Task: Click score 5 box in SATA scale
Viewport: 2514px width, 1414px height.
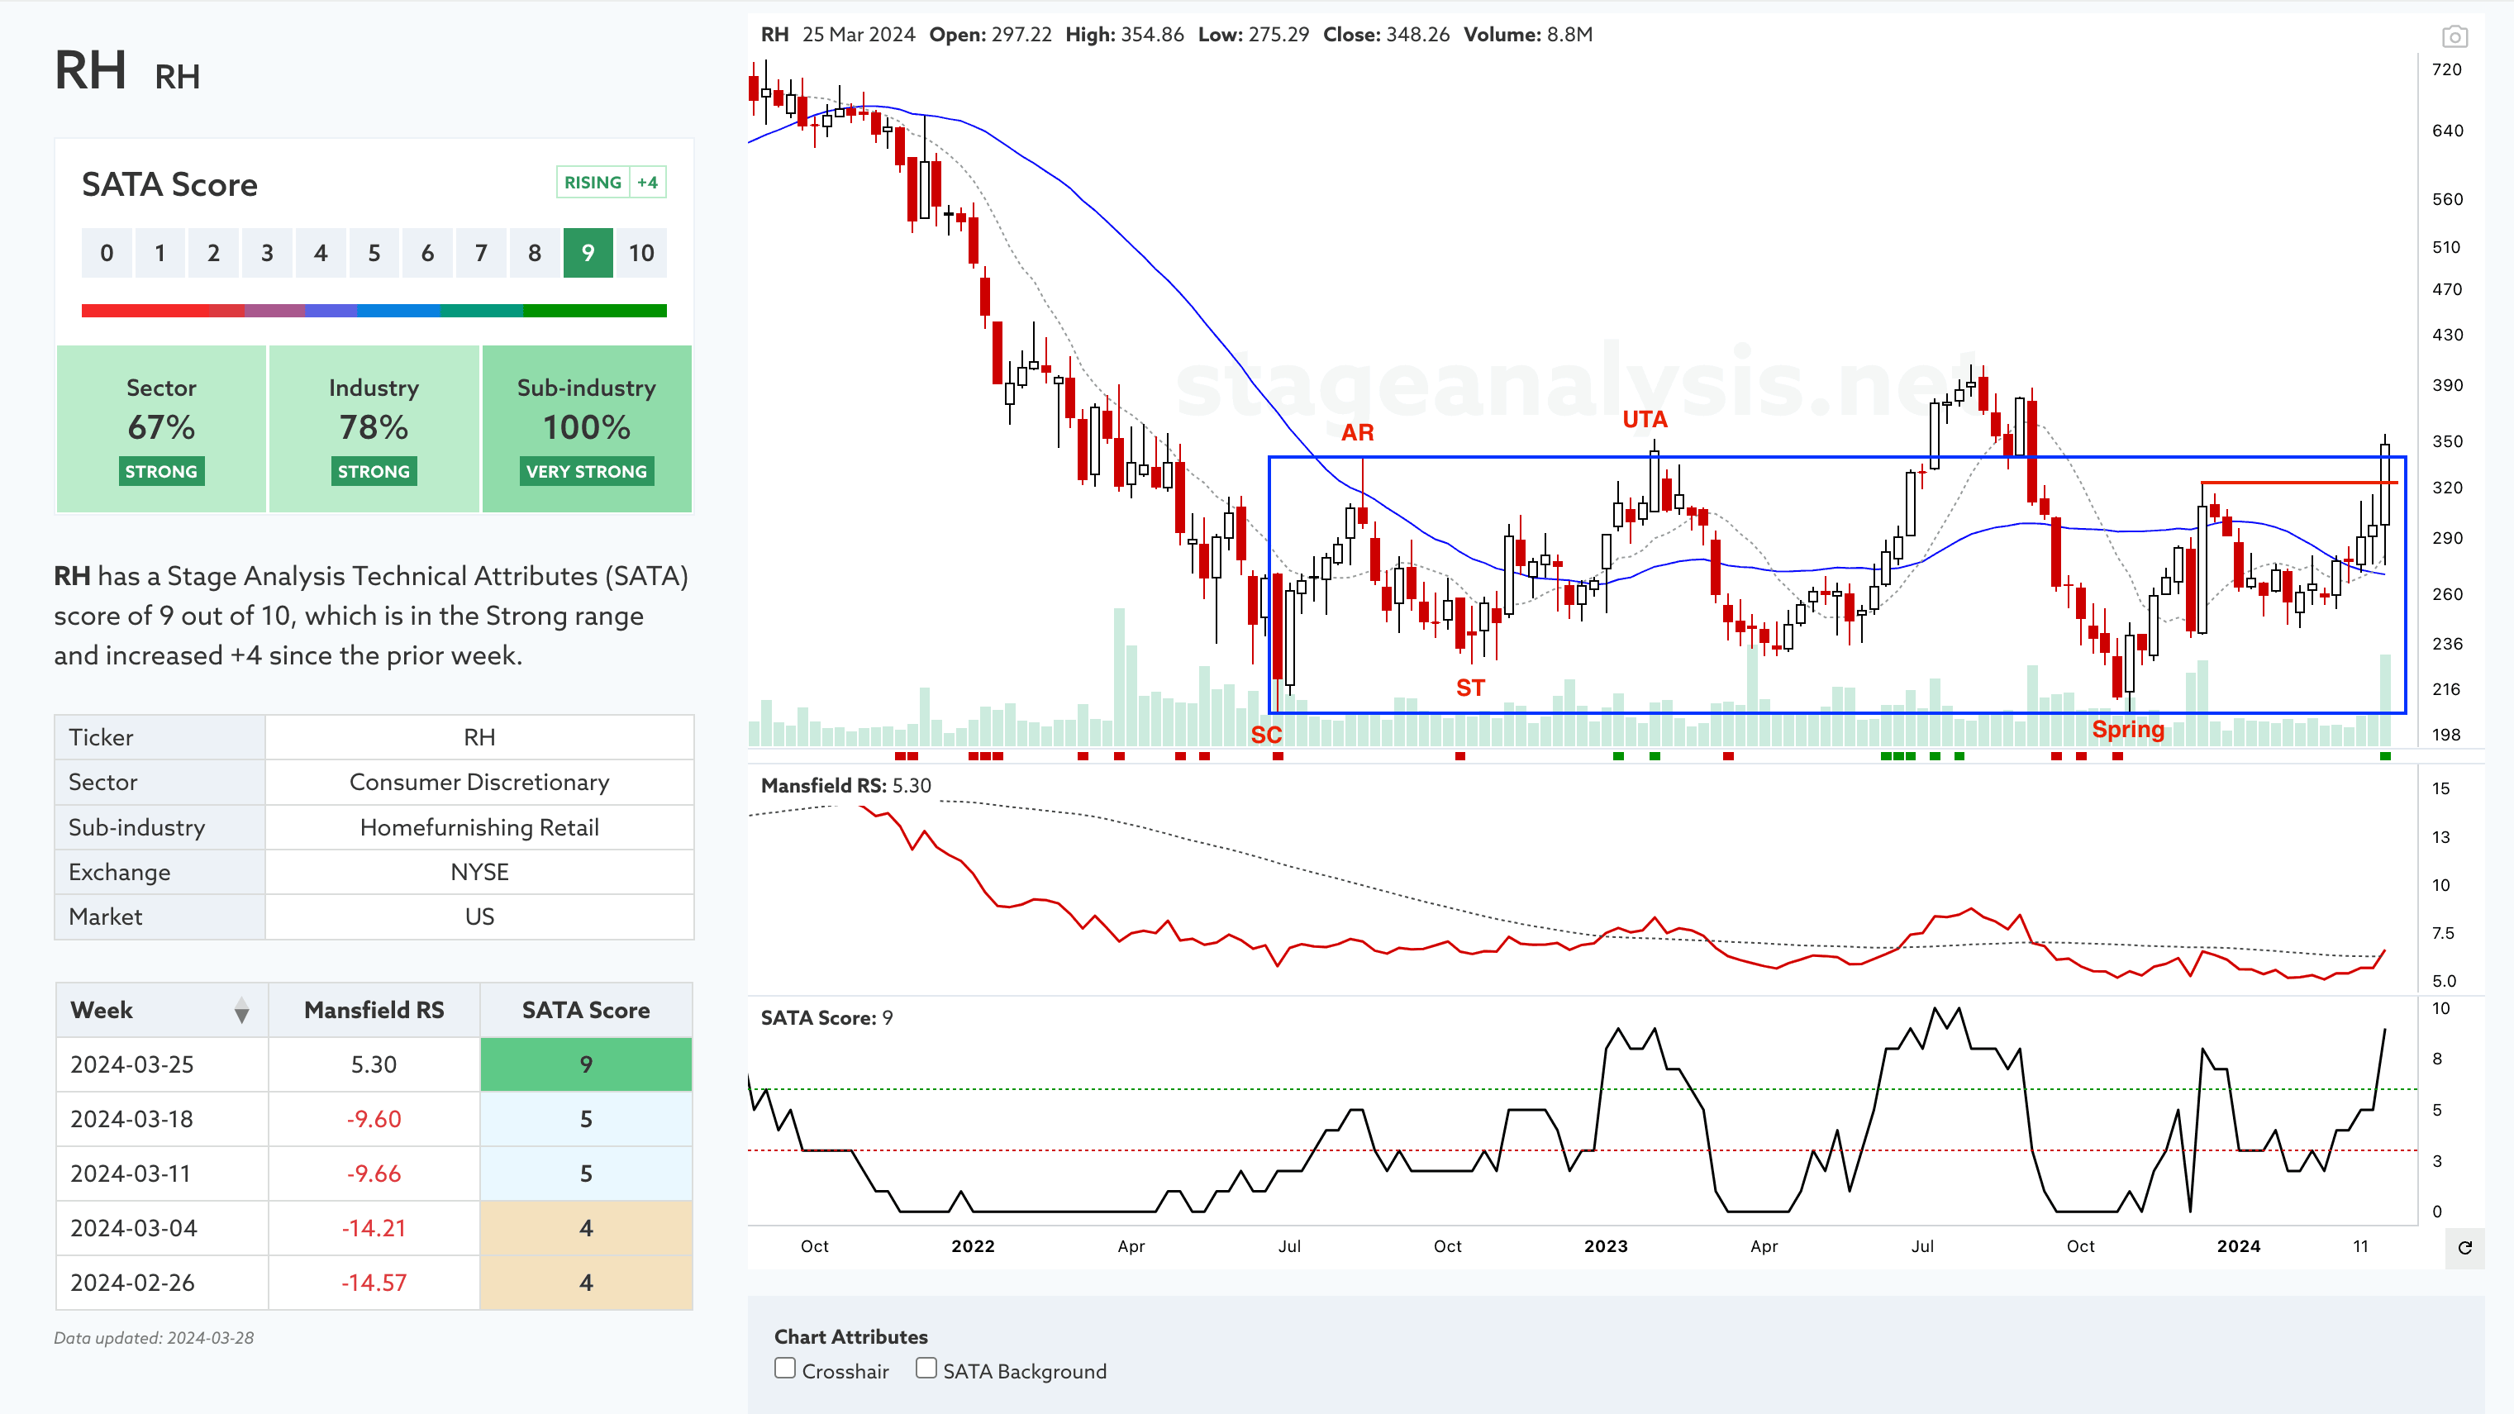Action: coord(374,253)
